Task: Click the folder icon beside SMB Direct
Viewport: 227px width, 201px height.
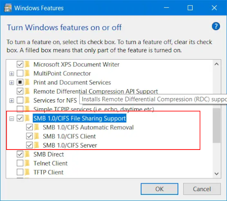Action: [x=27, y=154]
